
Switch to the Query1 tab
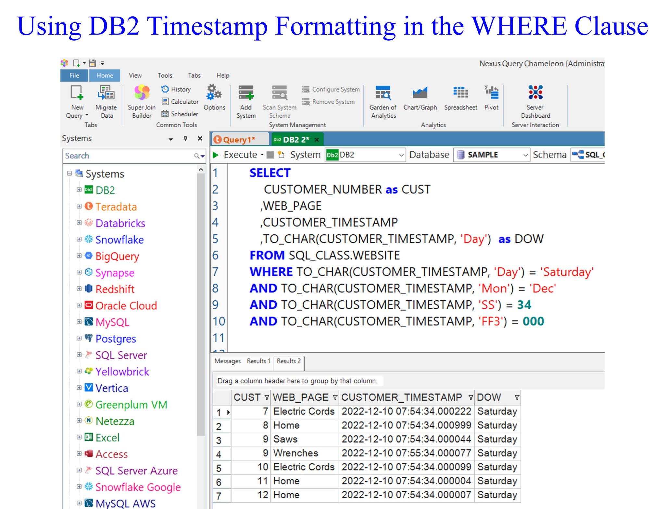pyautogui.click(x=239, y=140)
